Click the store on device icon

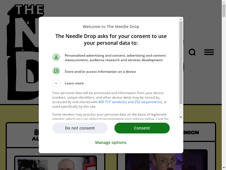(56, 71)
